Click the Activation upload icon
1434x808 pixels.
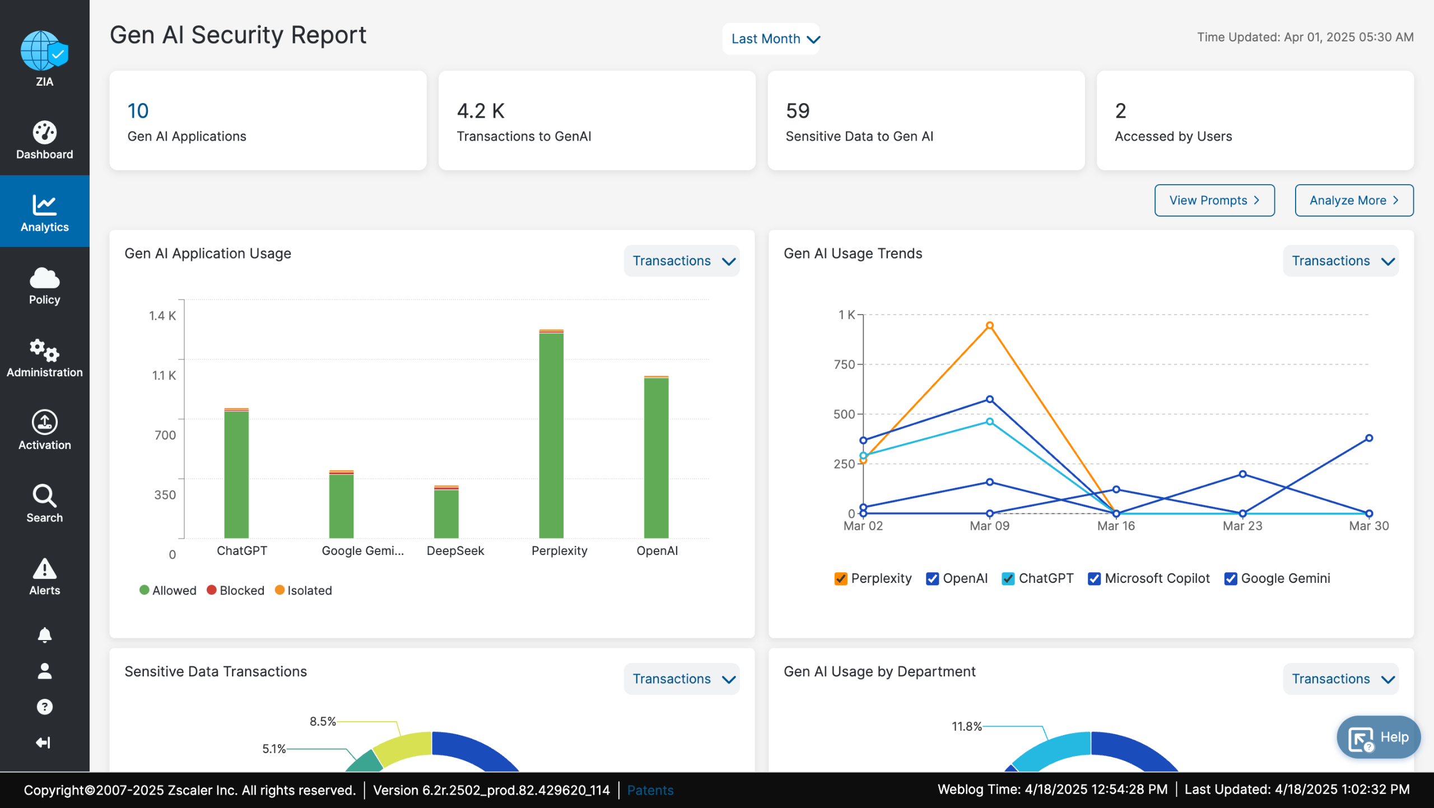point(44,422)
